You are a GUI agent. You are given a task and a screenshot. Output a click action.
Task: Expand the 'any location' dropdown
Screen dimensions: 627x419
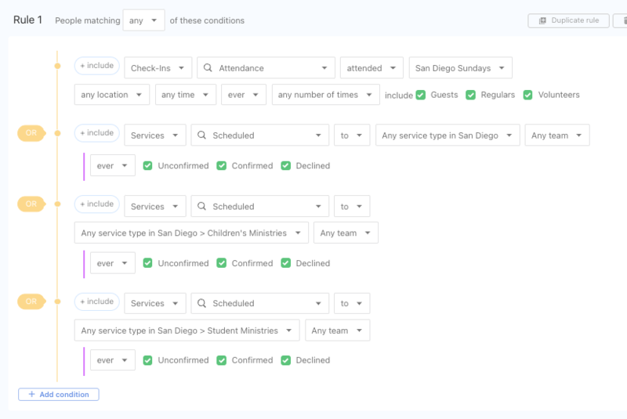pos(111,95)
